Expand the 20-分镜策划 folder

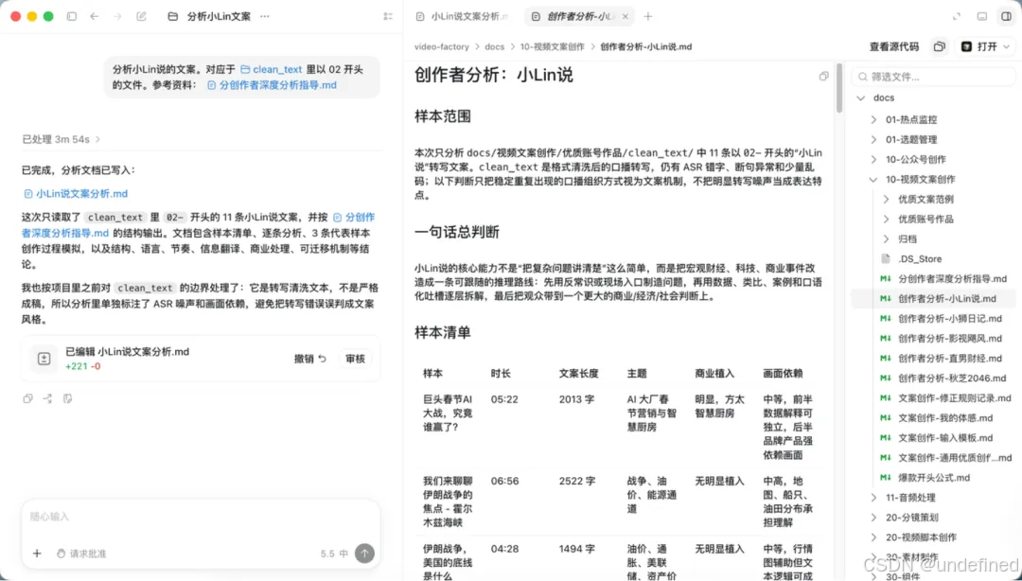(x=874, y=518)
